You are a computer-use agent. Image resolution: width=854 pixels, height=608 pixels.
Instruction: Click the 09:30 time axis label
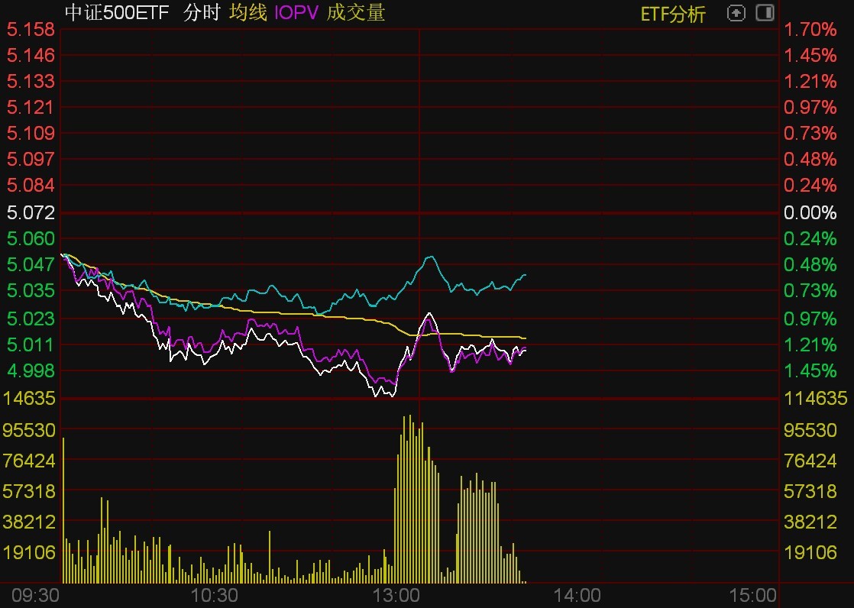pos(29,595)
